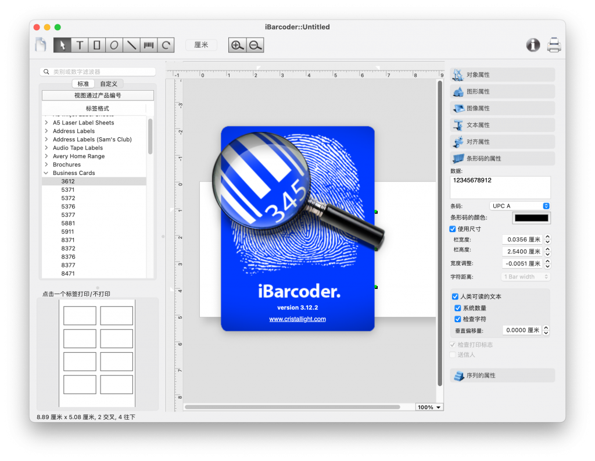The height and width of the screenshot is (461, 595).
Task: Click the barcode color swatch
Action: tap(531, 218)
